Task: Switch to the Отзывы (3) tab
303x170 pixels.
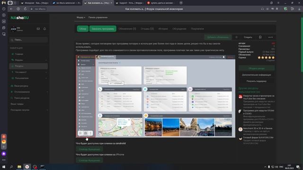Action: click(147, 29)
